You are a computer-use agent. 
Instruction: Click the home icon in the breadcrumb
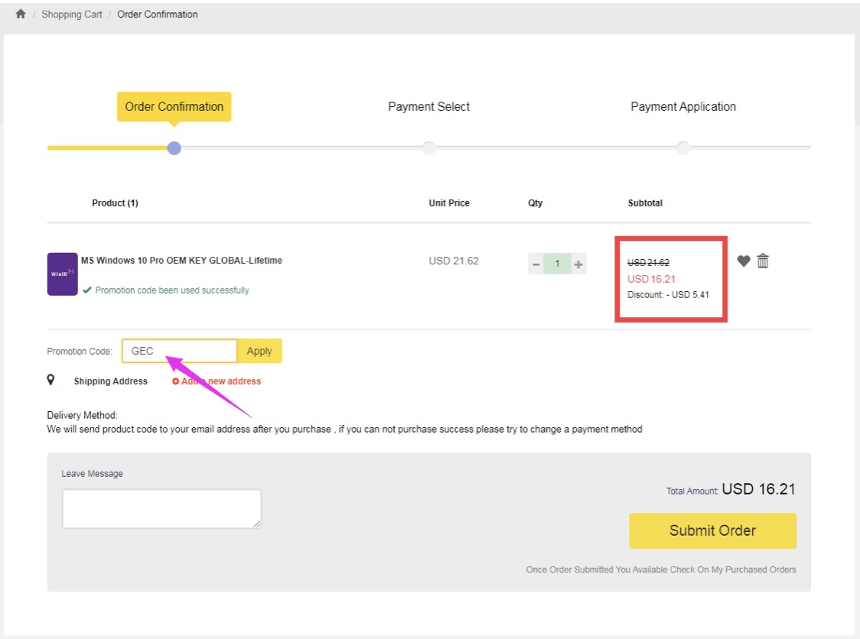[20, 14]
